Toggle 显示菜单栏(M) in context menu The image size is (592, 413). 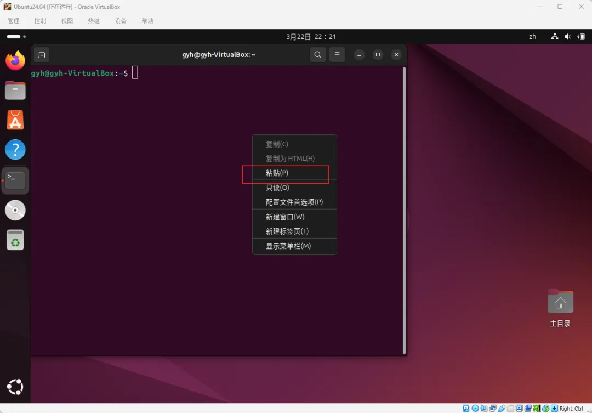294,246
